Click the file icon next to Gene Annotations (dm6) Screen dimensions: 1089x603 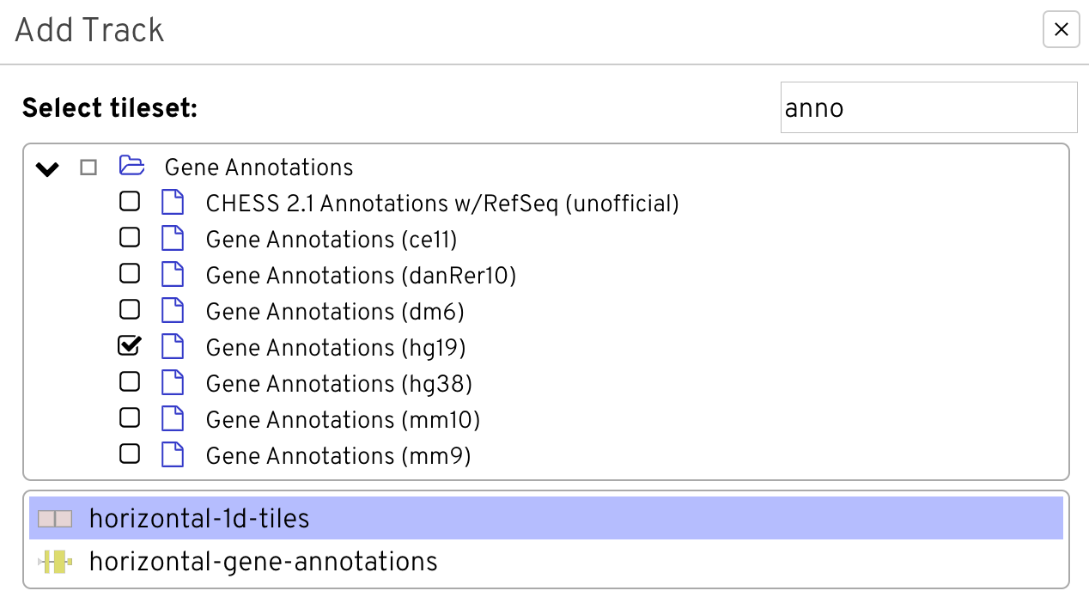point(173,310)
